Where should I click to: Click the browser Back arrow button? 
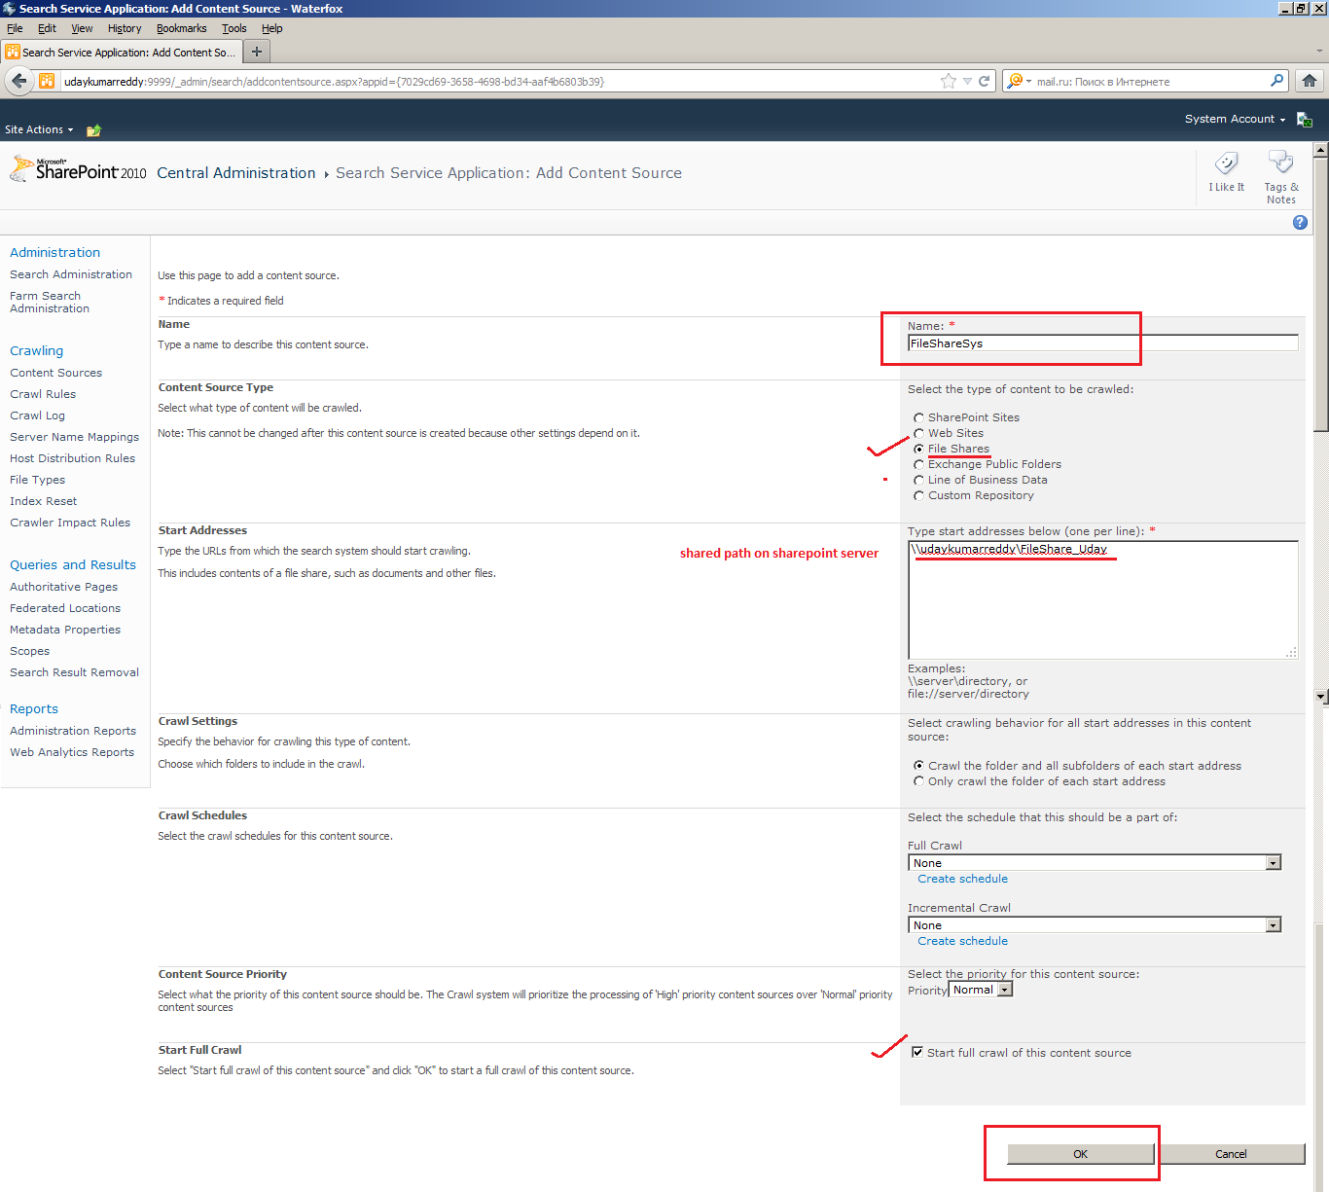click(x=19, y=82)
